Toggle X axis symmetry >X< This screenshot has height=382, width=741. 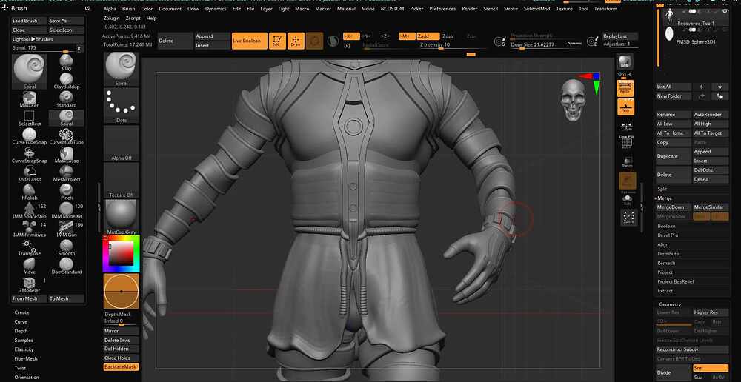coord(351,36)
